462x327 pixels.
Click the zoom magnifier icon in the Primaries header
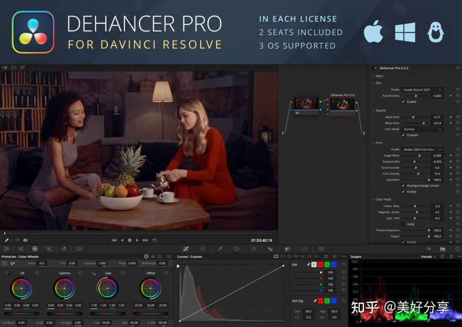pos(160,256)
